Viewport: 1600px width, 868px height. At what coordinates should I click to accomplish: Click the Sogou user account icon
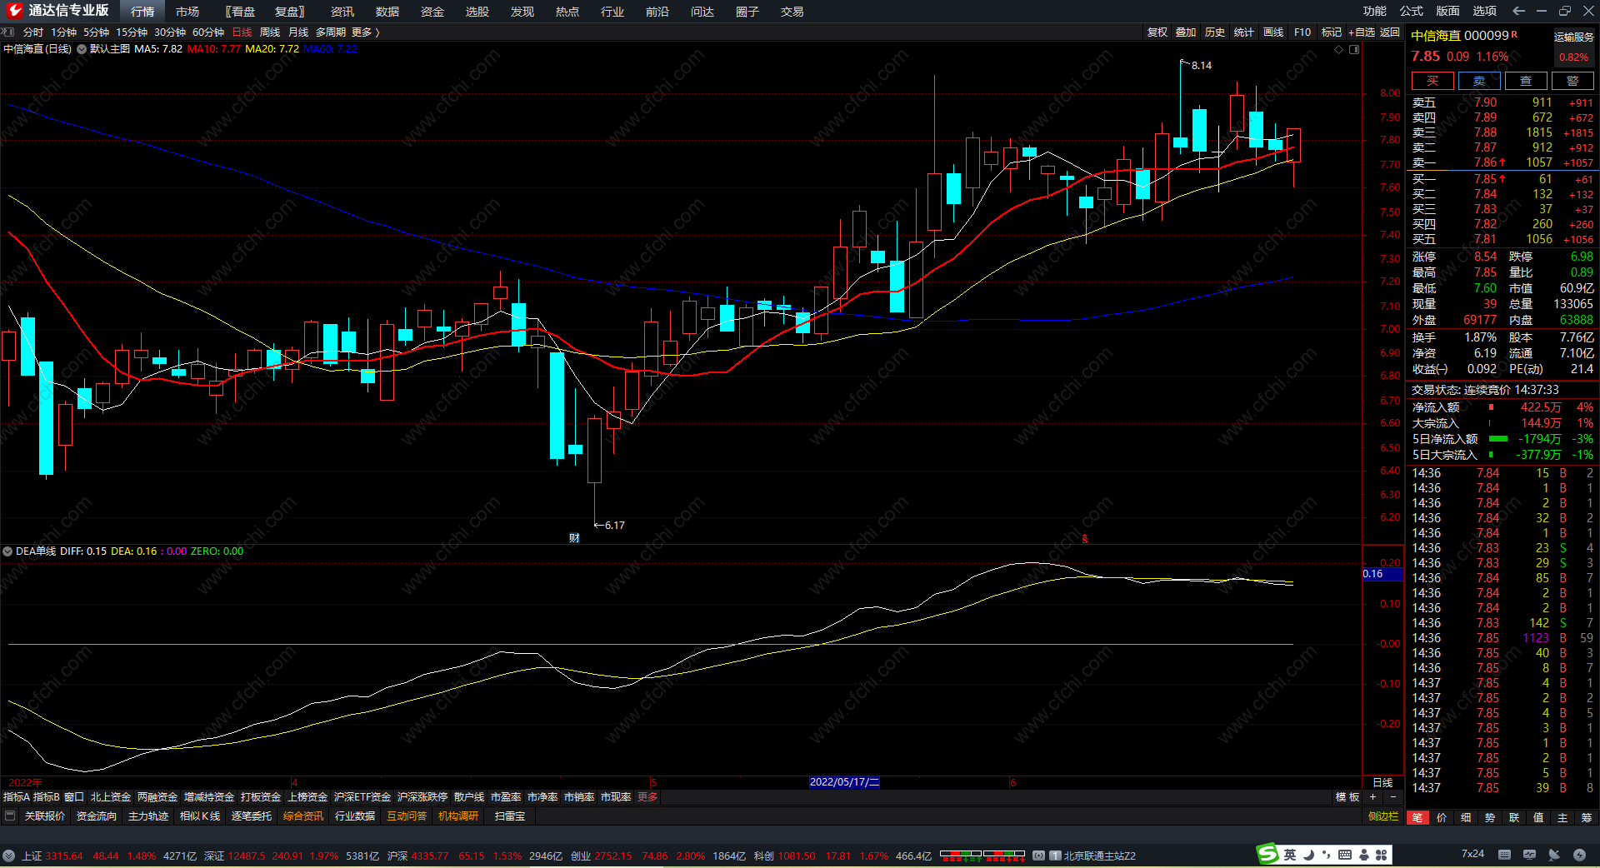(x=1363, y=855)
